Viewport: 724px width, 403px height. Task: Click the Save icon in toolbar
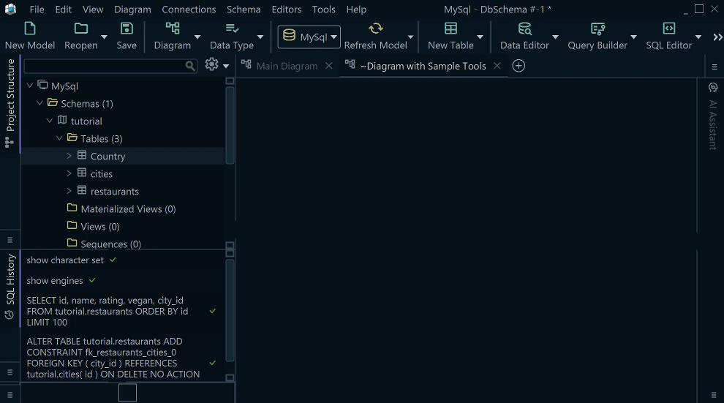(x=127, y=29)
